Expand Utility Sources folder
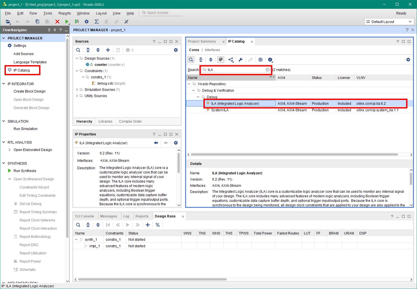This screenshot has height=289, width=417. 77,96
